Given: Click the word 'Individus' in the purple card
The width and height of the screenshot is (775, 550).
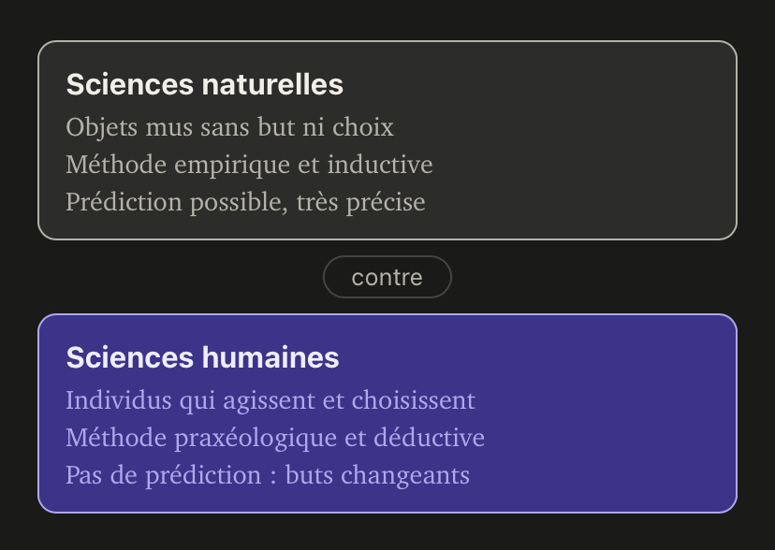Looking at the screenshot, I should (x=119, y=400).
